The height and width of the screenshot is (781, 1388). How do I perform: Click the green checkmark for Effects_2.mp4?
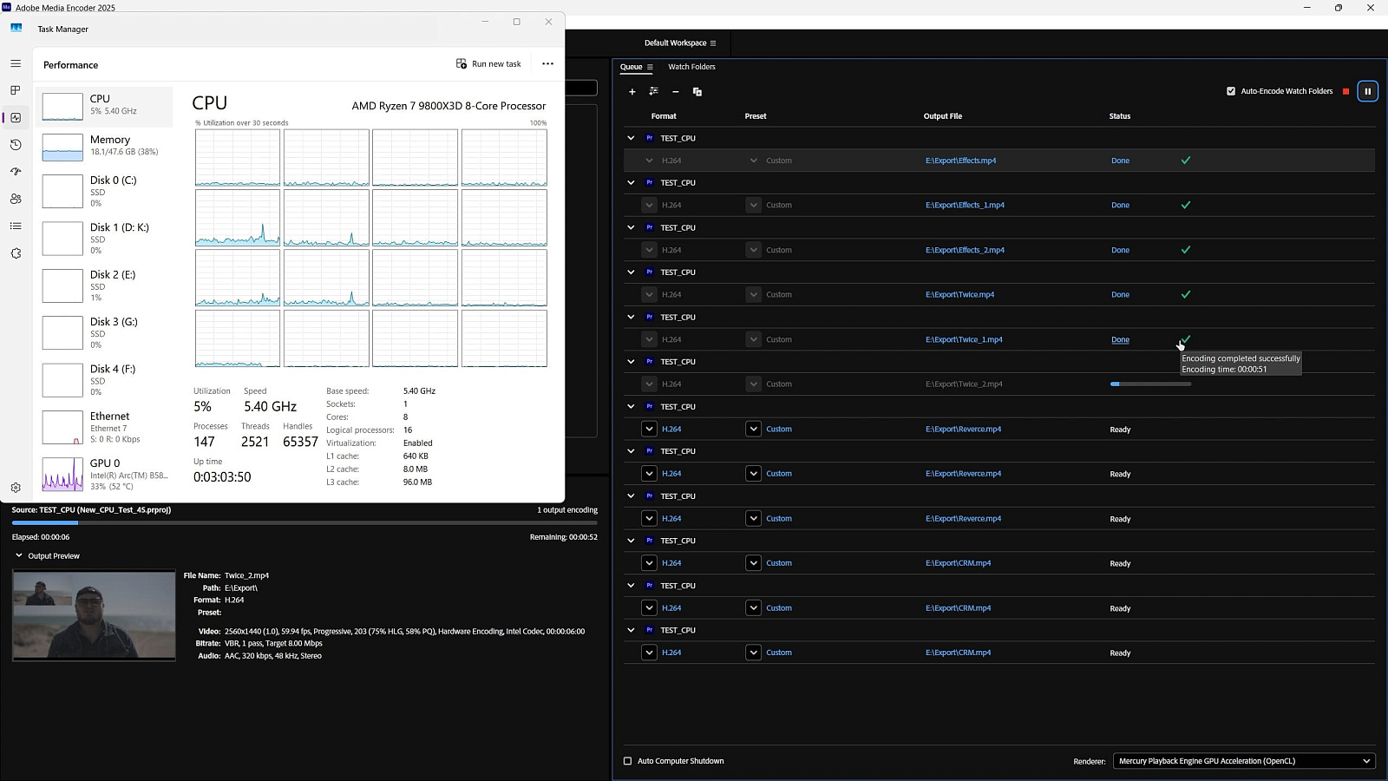coord(1186,250)
